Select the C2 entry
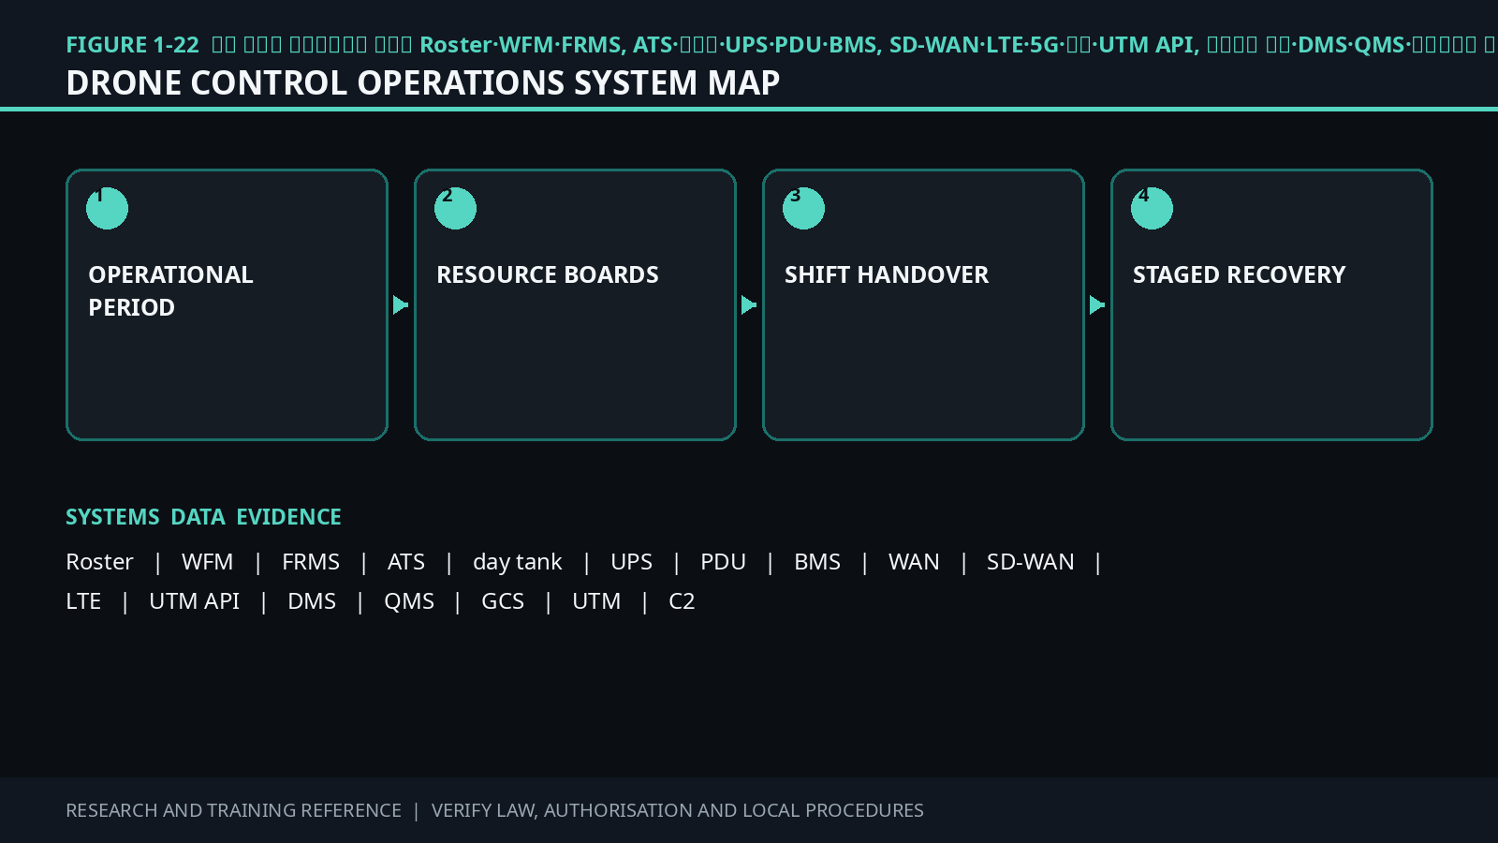 click(682, 601)
